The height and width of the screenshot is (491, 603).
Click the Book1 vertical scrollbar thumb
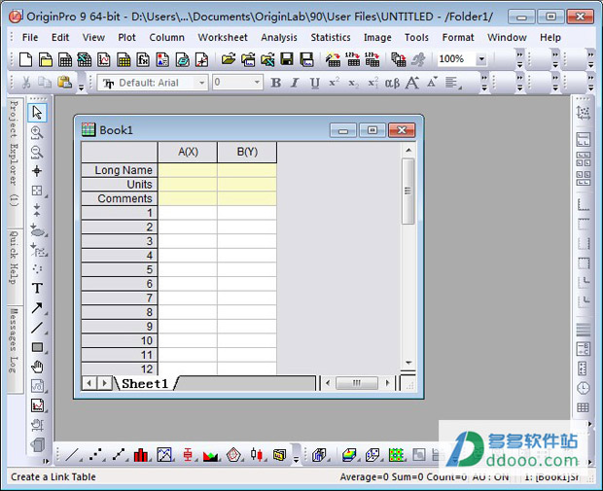click(408, 192)
